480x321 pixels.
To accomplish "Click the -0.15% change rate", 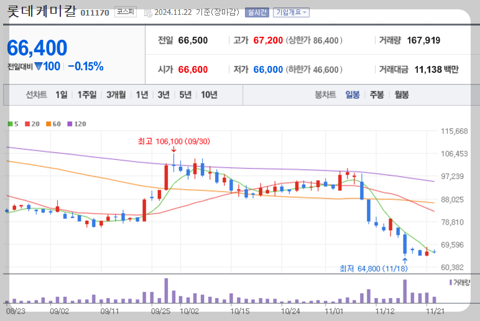I will point(86,67).
